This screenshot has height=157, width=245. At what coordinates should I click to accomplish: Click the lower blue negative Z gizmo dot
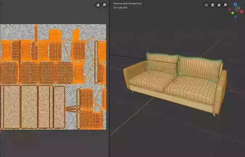click(x=236, y=17)
